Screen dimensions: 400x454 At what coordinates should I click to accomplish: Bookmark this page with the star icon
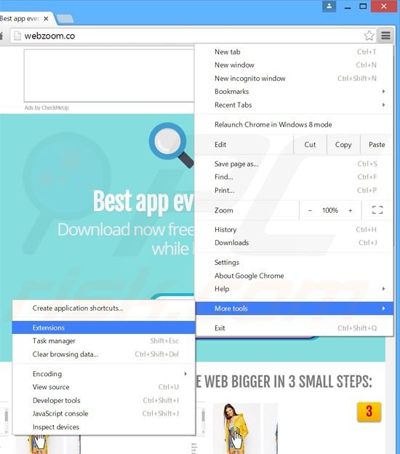(x=369, y=36)
